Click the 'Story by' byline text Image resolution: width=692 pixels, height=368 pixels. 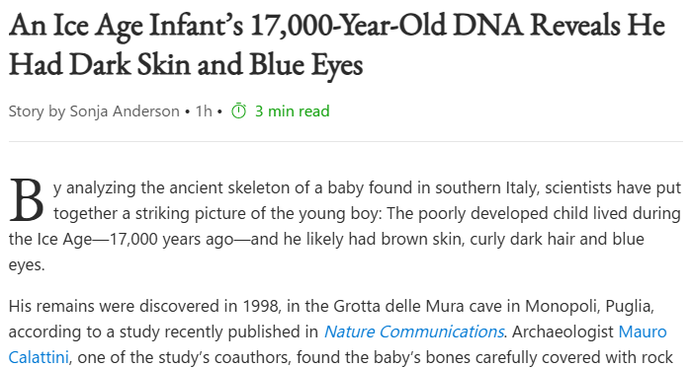tap(38, 111)
